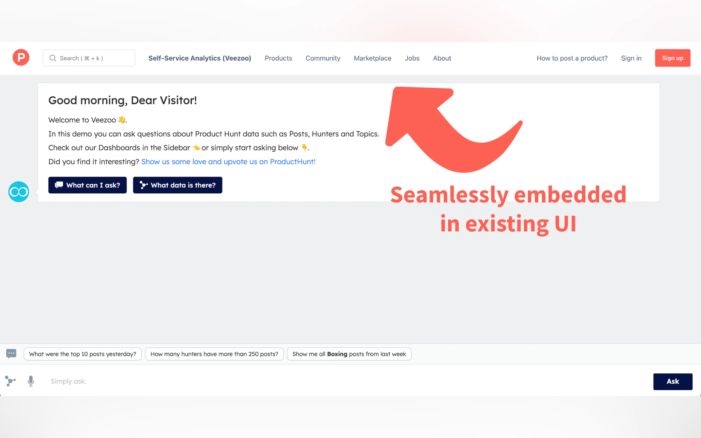Open the upvote us on ProductHunt link
The height and width of the screenshot is (438, 701).
tap(228, 162)
